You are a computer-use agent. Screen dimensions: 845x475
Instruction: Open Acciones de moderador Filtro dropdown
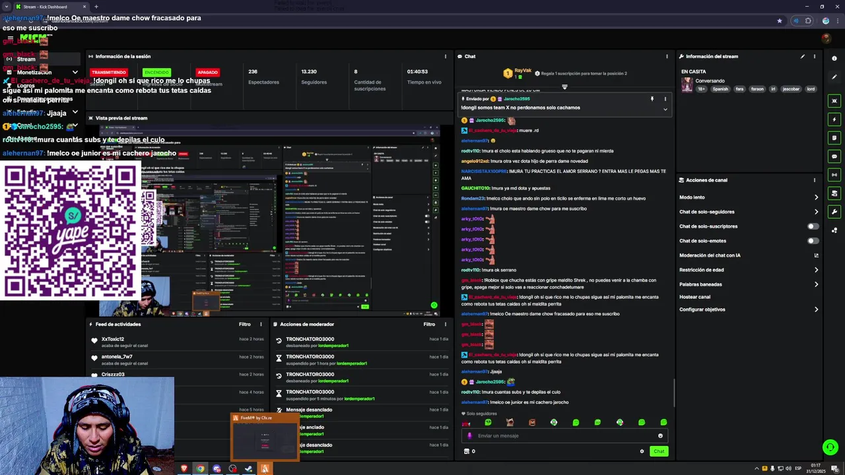[x=429, y=324]
